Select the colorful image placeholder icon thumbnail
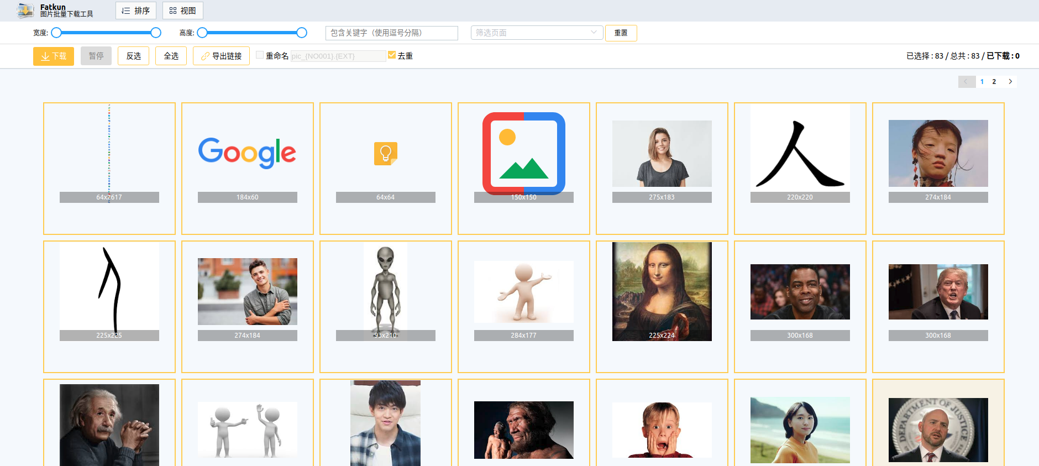This screenshot has width=1039, height=466. [x=524, y=154]
